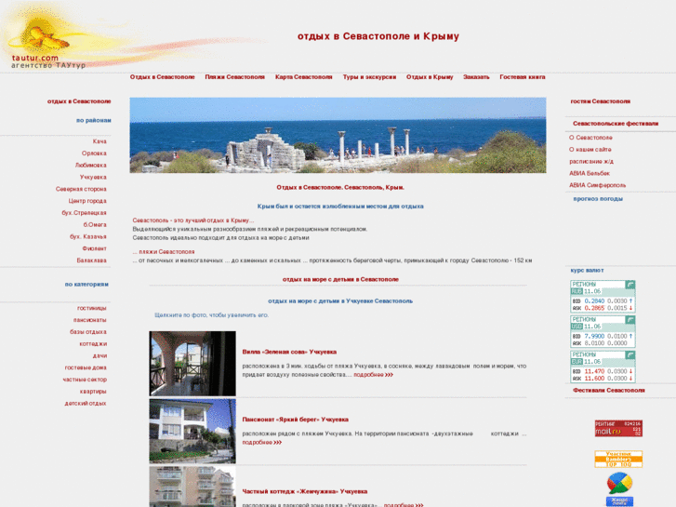Open the Гостевая книга menu item
Viewport: 676px width, 507px height.
pyautogui.click(x=522, y=77)
